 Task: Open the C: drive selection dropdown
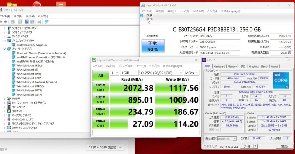(x=161, y=73)
